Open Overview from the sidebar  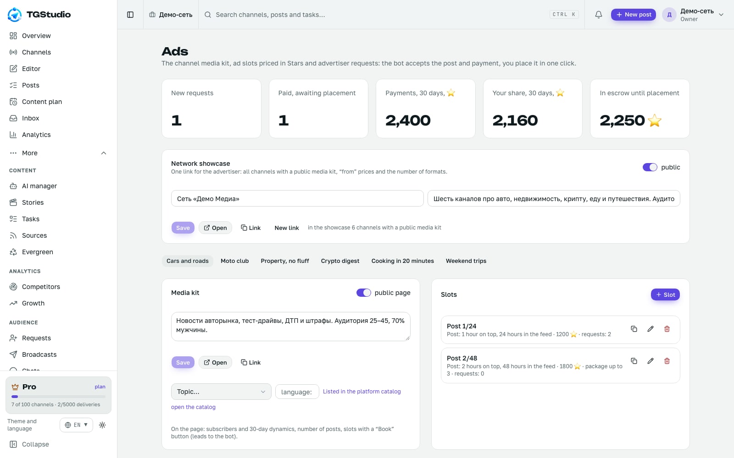59,36
